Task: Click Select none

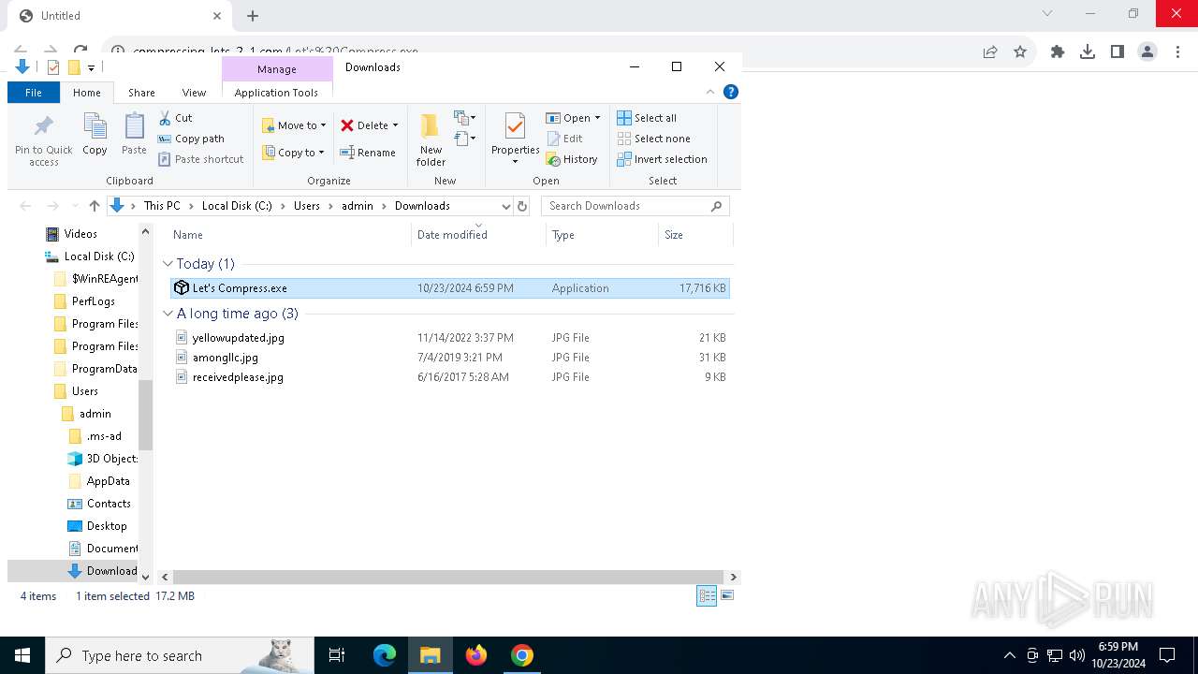Action: click(x=653, y=139)
